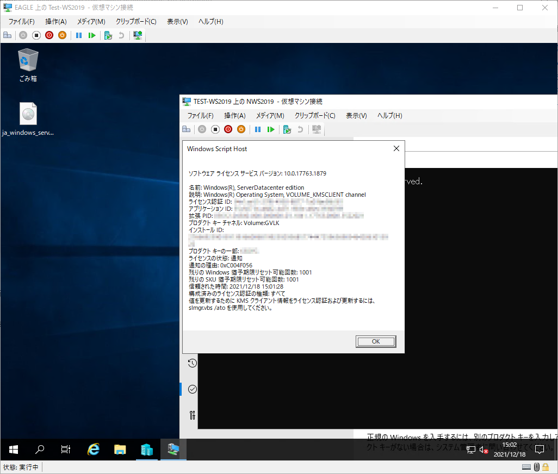Image resolution: width=558 pixels, height=474 pixels.
Task: Open 操作(A) menu in outer window
Action: [56, 22]
